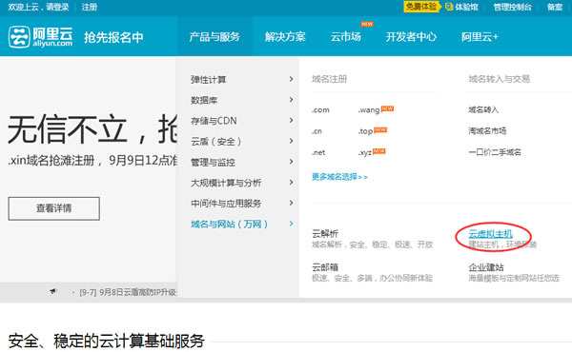Open the 解决方案 menu
The image size is (572, 352).
coord(285,37)
